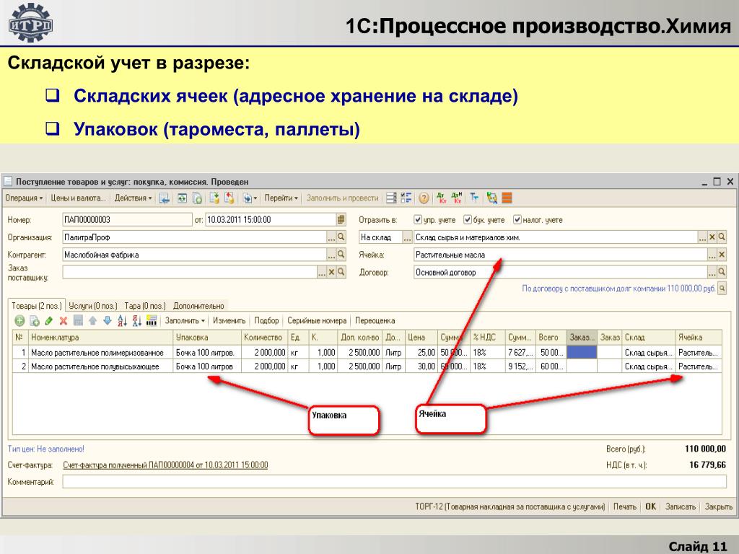Click the date field showing 10.03.2011 15:00:00
This screenshot has height=554, width=739.
tap(271, 219)
